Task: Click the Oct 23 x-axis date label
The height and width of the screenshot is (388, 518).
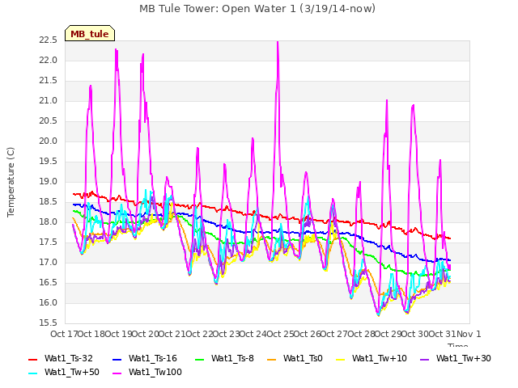Action: pyautogui.click(x=227, y=334)
